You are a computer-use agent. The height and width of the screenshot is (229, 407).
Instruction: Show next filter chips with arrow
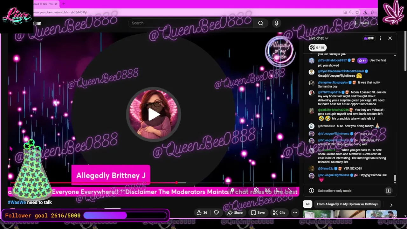(x=391, y=205)
